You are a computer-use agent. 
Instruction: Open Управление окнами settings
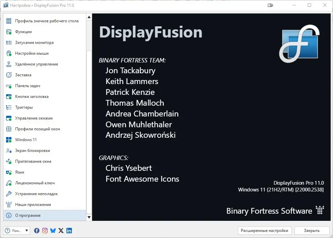[x=45, y=118]
